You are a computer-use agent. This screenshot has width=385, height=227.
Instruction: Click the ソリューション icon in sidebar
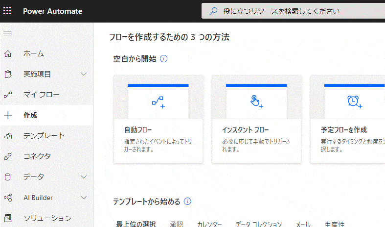pyautogui.click(x=7, y=218)
